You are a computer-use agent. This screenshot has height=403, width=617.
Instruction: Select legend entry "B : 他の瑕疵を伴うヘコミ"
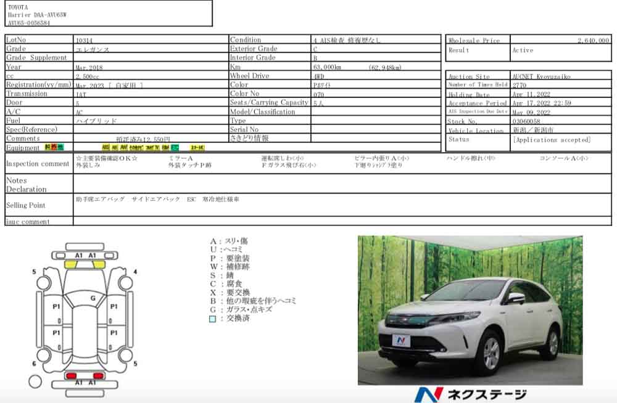[253, 301]
